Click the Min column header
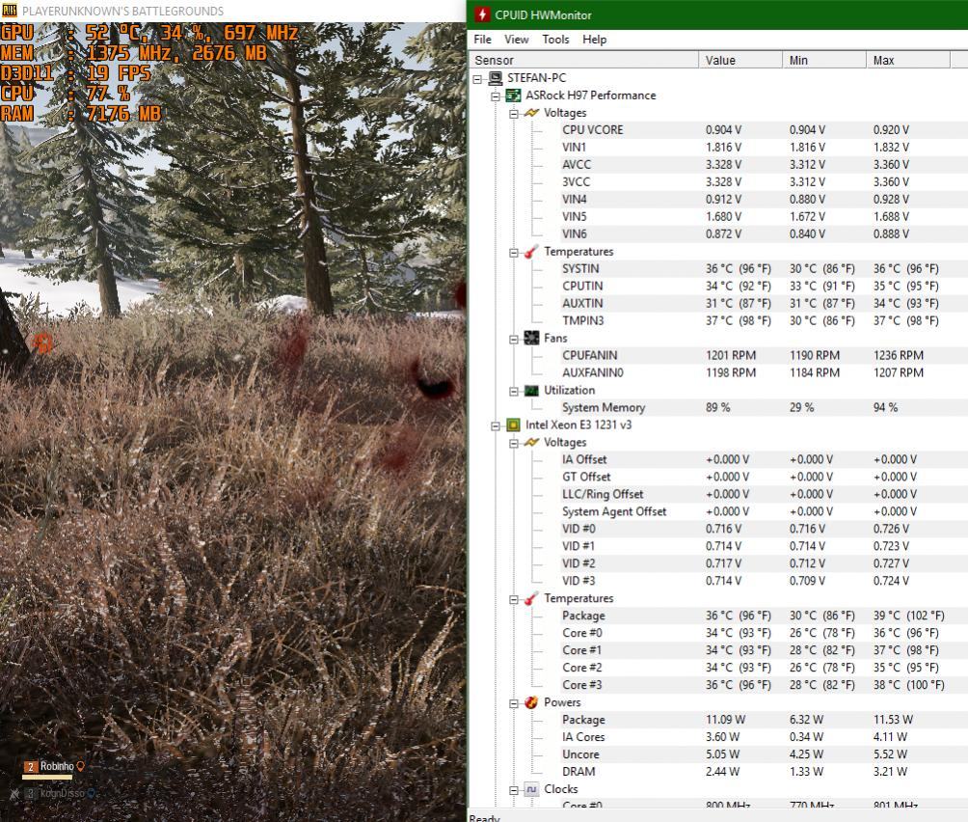Image resolution: width=968 pixels, height=822 pixels. pyautogui.click(x=824, y=60)
